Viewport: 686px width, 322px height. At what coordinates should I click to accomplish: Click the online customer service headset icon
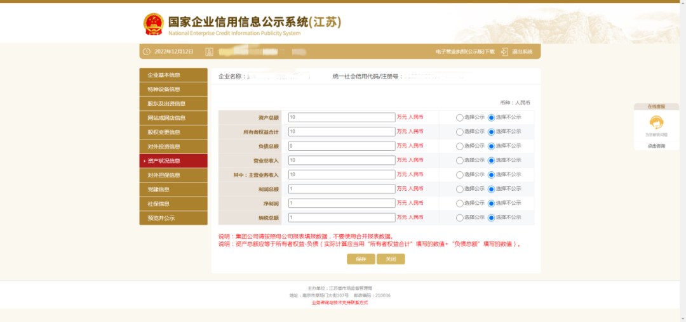point(656,122)
